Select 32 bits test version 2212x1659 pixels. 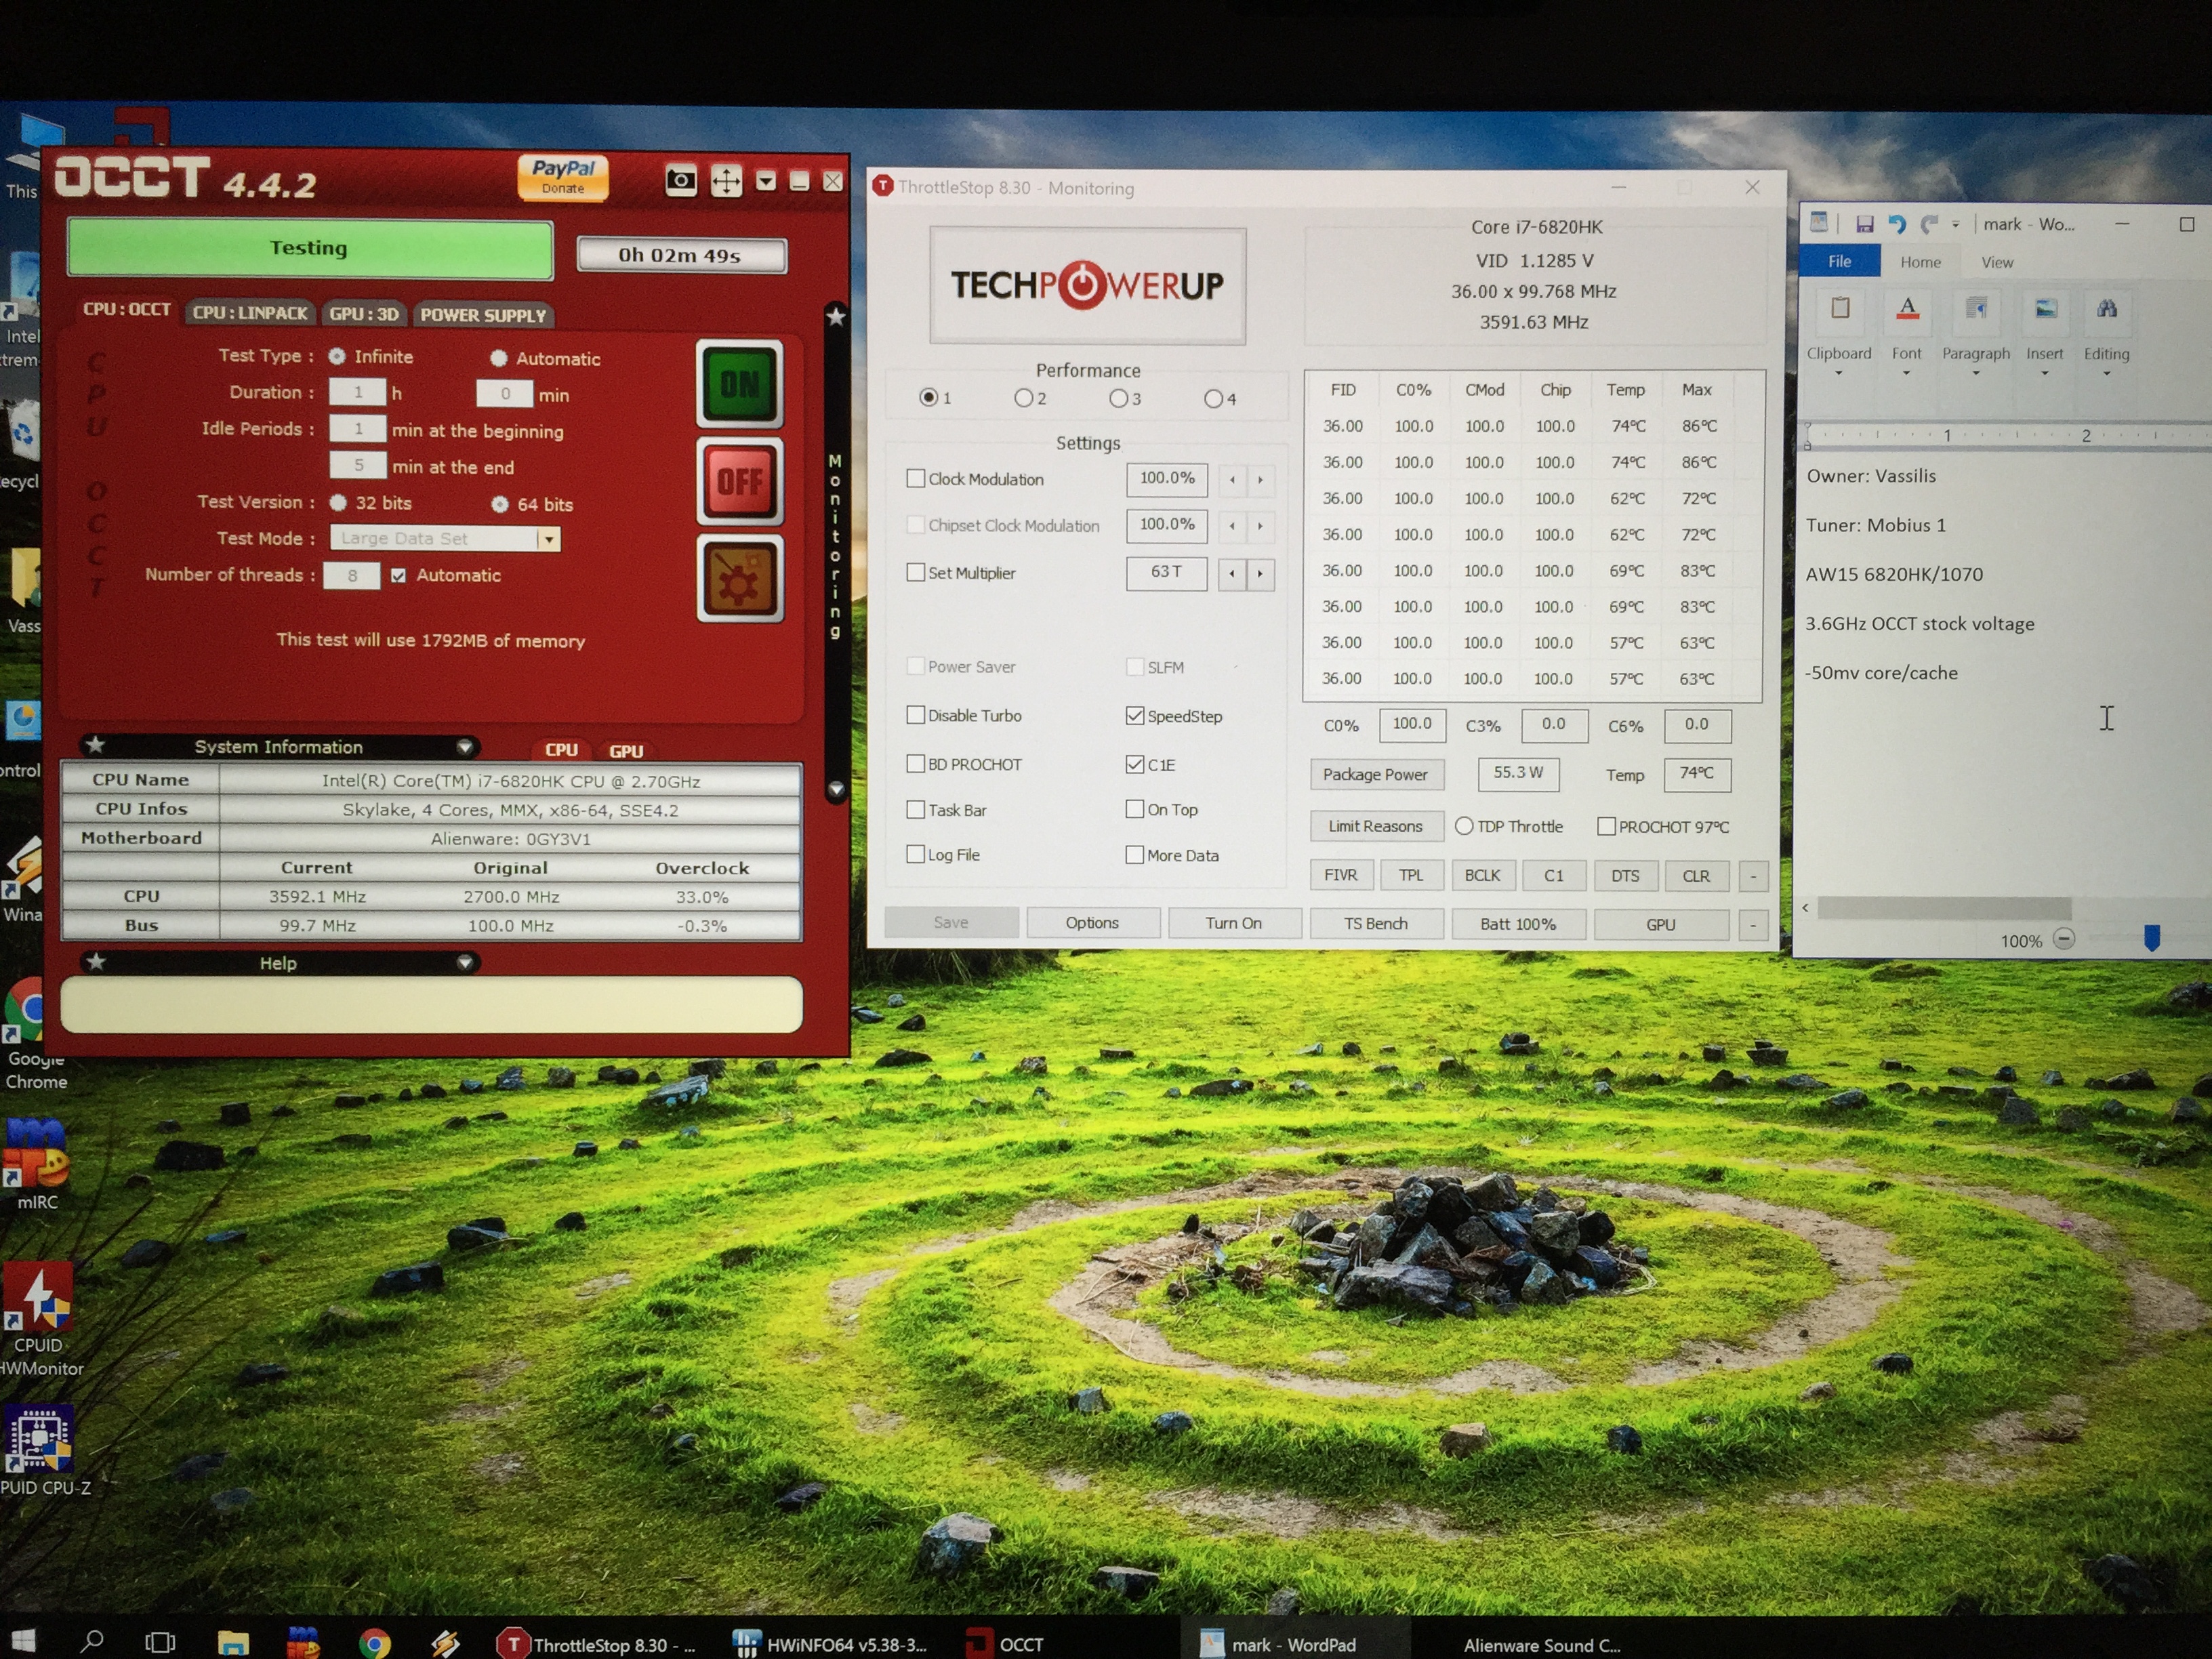click(x=338, y=503)
